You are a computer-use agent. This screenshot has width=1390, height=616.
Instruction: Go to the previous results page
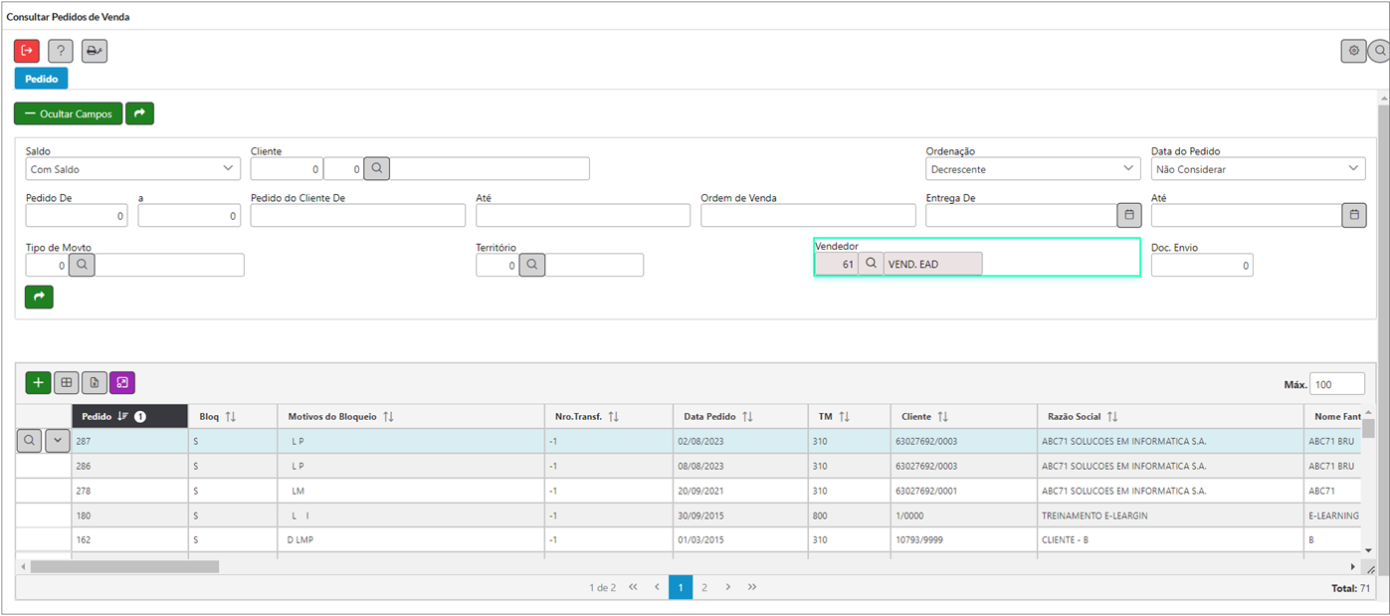pos(657,587)
